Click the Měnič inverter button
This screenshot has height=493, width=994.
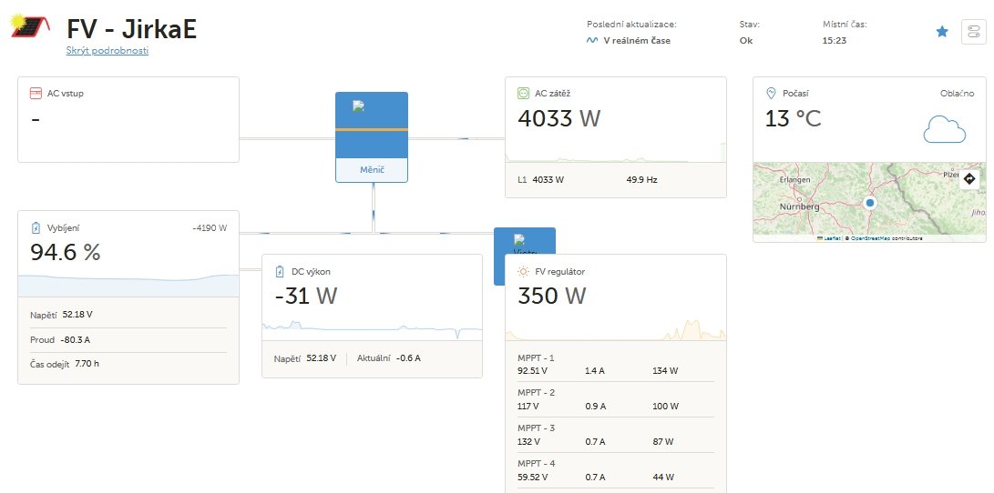(372, 170)
